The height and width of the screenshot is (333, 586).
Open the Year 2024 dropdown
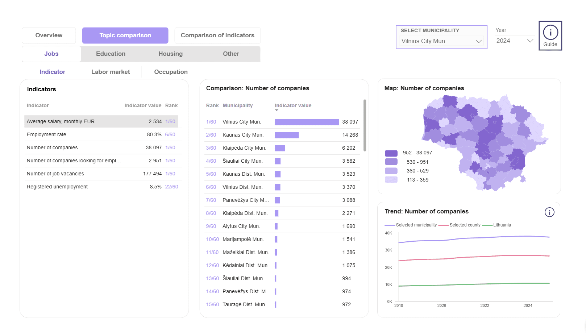(515, 41)
